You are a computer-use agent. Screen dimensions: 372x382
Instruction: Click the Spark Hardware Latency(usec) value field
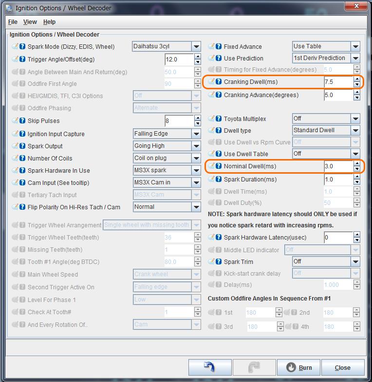click(338, 237)
